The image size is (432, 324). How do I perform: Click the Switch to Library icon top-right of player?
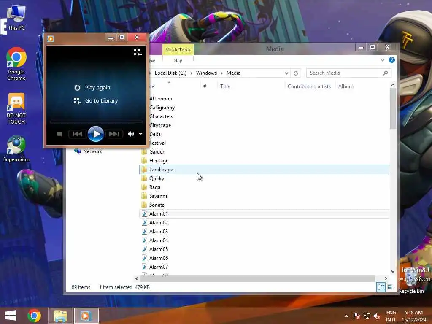coord(138,52)
